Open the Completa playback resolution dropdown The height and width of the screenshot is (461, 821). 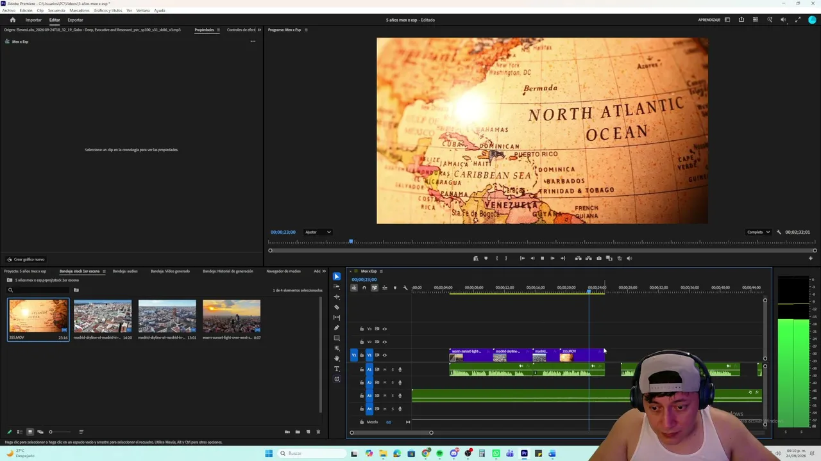[758, 232]
